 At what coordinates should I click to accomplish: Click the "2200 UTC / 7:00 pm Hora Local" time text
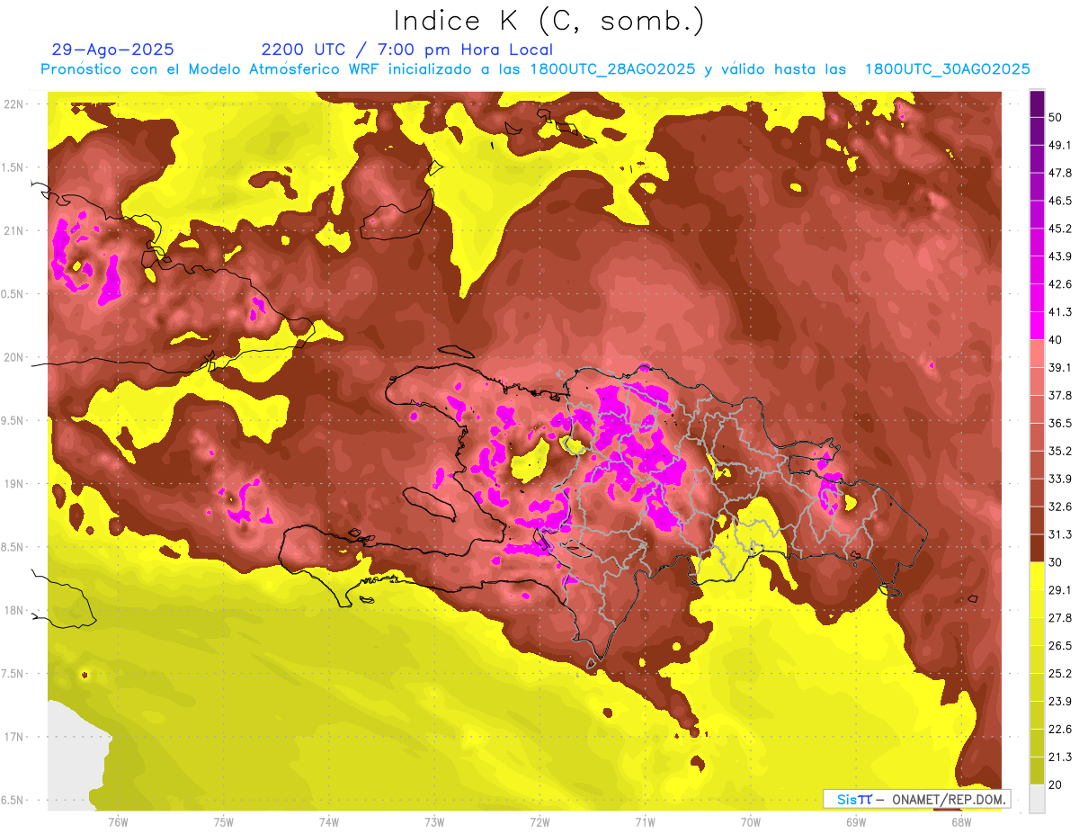pos(407,49)
